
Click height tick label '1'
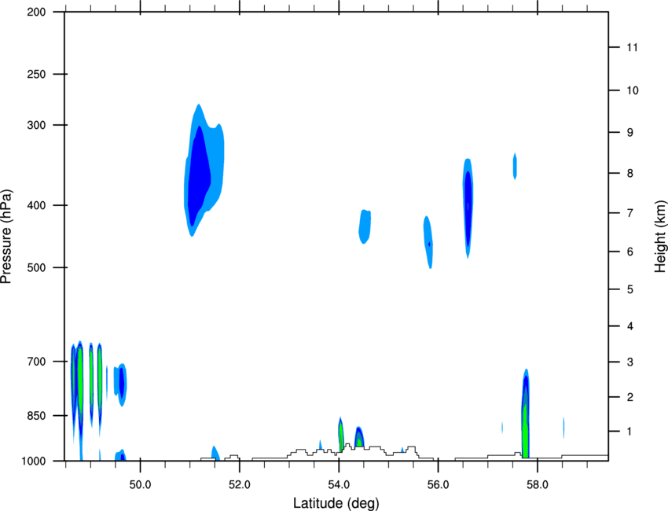tap(629, 432)
